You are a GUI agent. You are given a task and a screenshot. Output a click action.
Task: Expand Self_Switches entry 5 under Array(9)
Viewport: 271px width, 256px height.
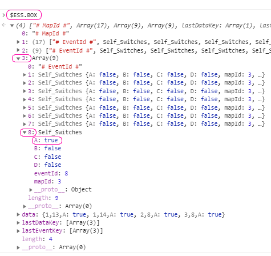pyautogui.click(x=25, y=108)
